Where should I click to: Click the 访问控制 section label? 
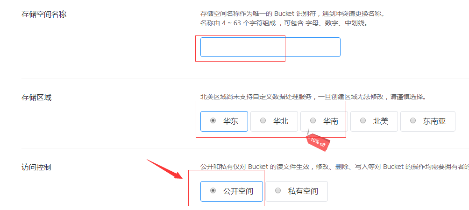(x=36, y=167)
